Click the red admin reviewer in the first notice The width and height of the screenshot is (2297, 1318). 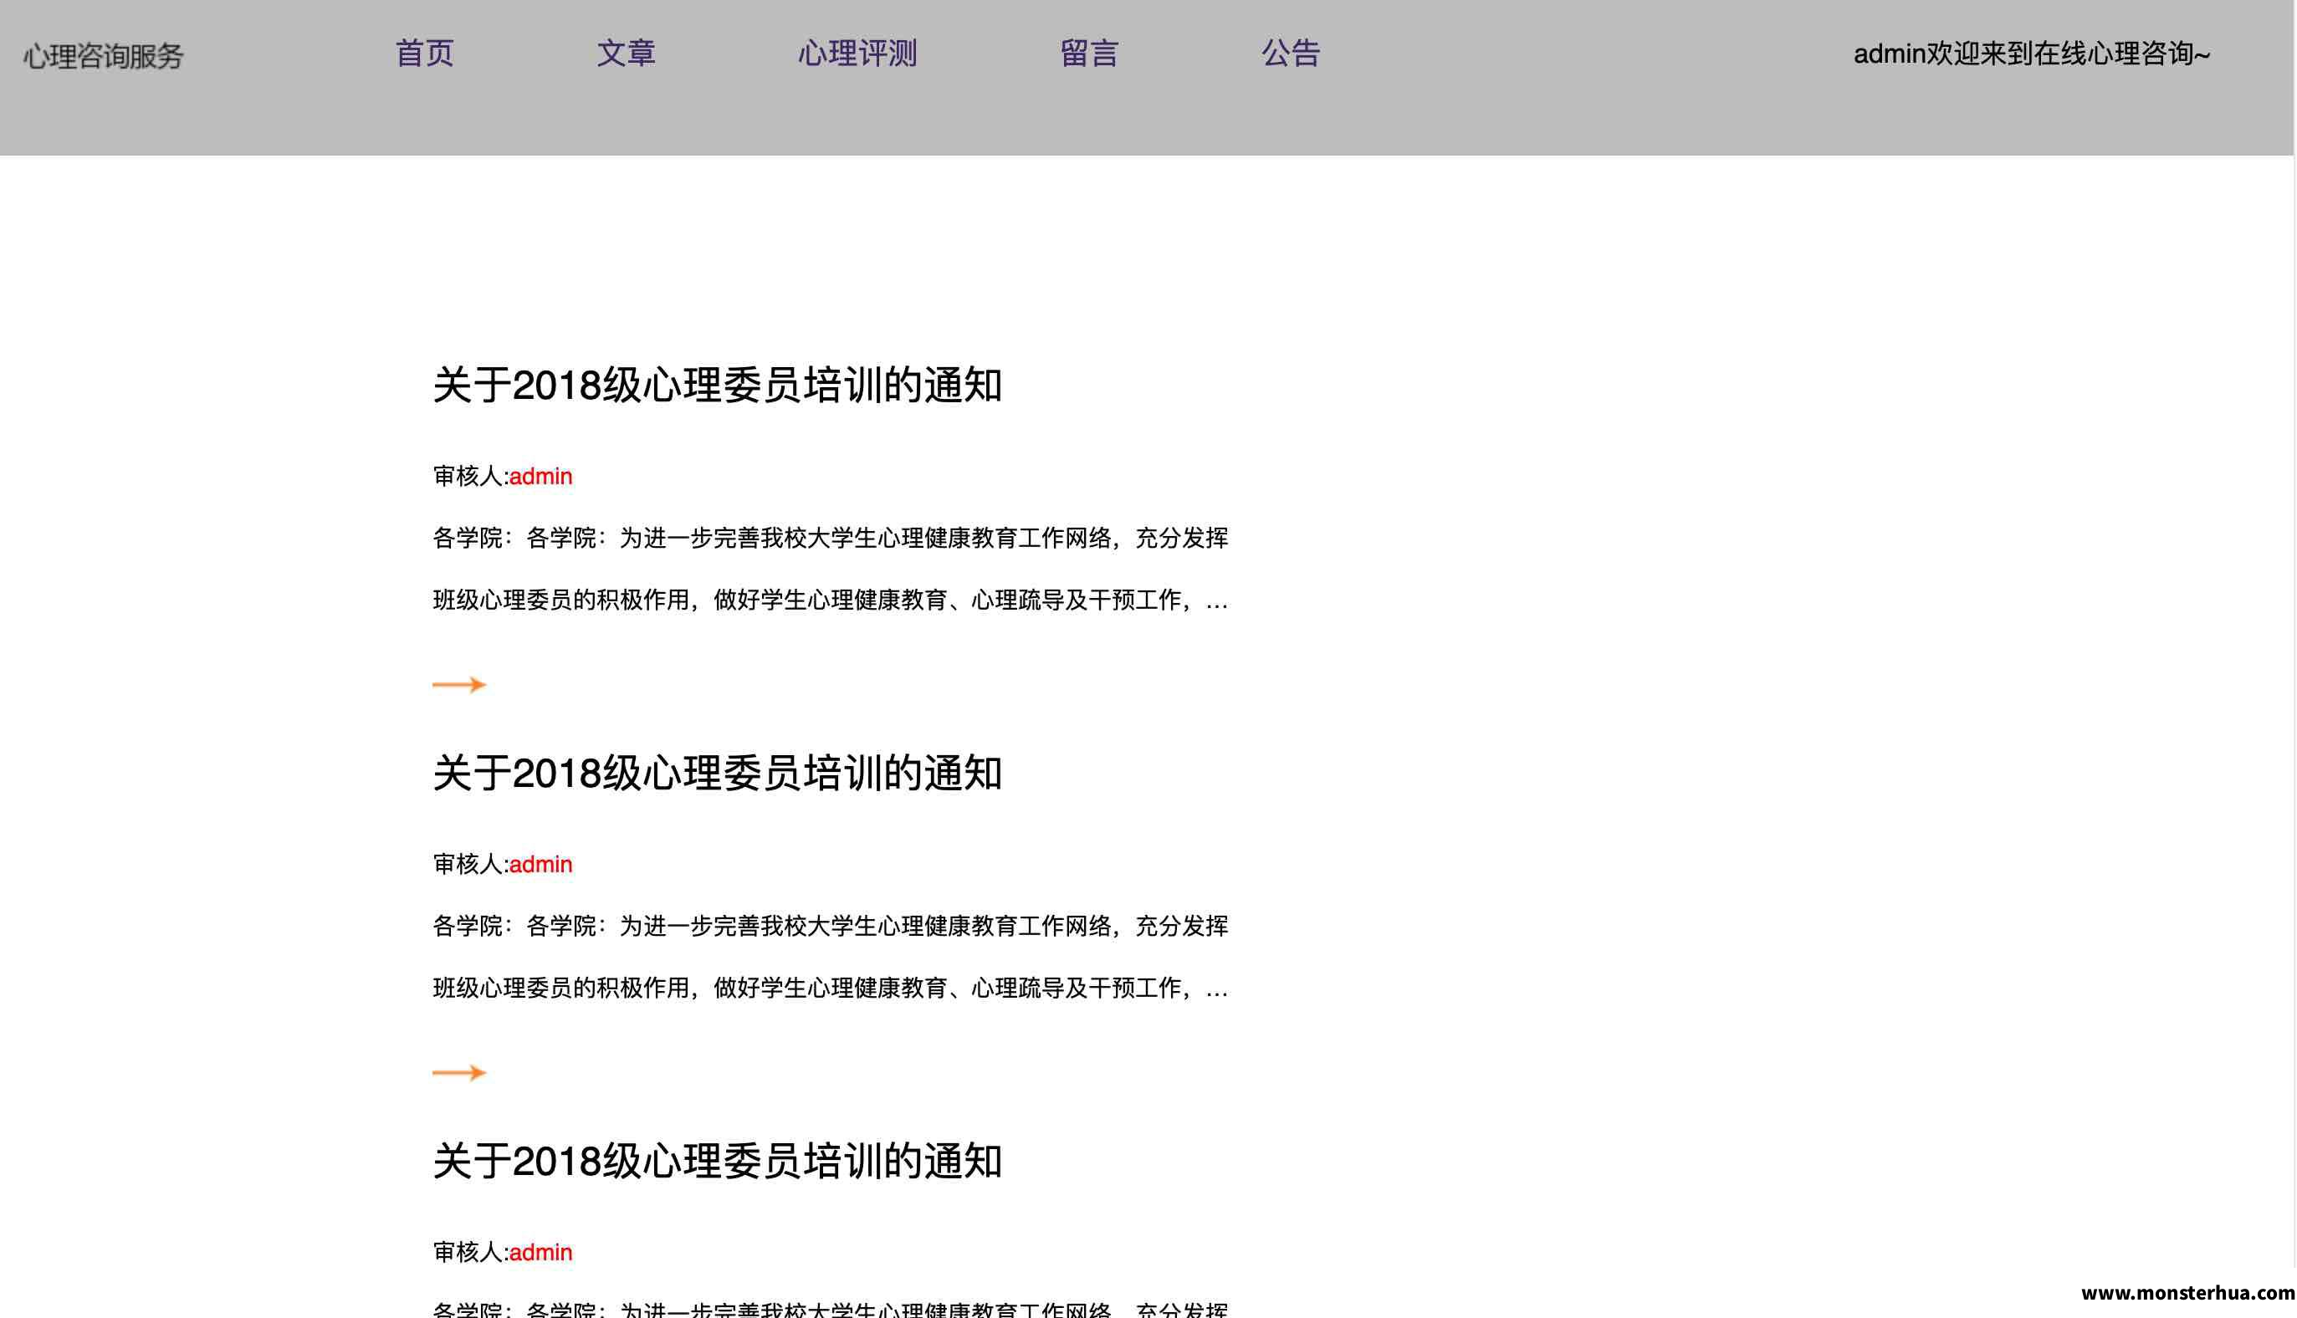coord(540,476)
